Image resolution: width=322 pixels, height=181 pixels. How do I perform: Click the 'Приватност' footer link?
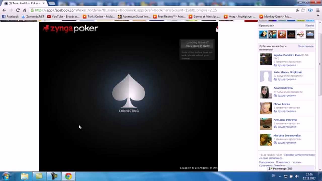click(283, 162)
